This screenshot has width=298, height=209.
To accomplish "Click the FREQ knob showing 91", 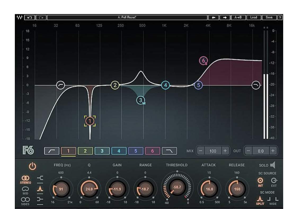I will (x=61, y=189).
